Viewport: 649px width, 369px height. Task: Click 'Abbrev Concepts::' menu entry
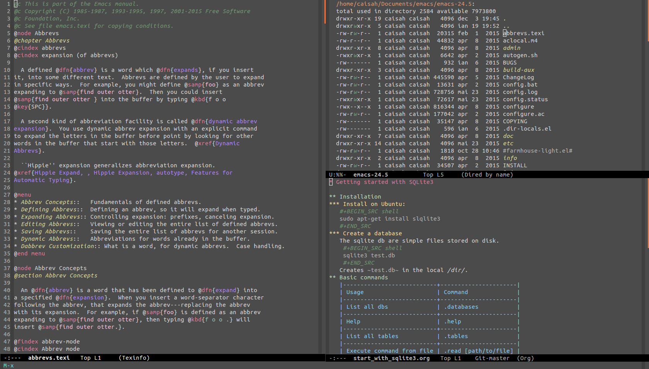(x=50, y=202)
